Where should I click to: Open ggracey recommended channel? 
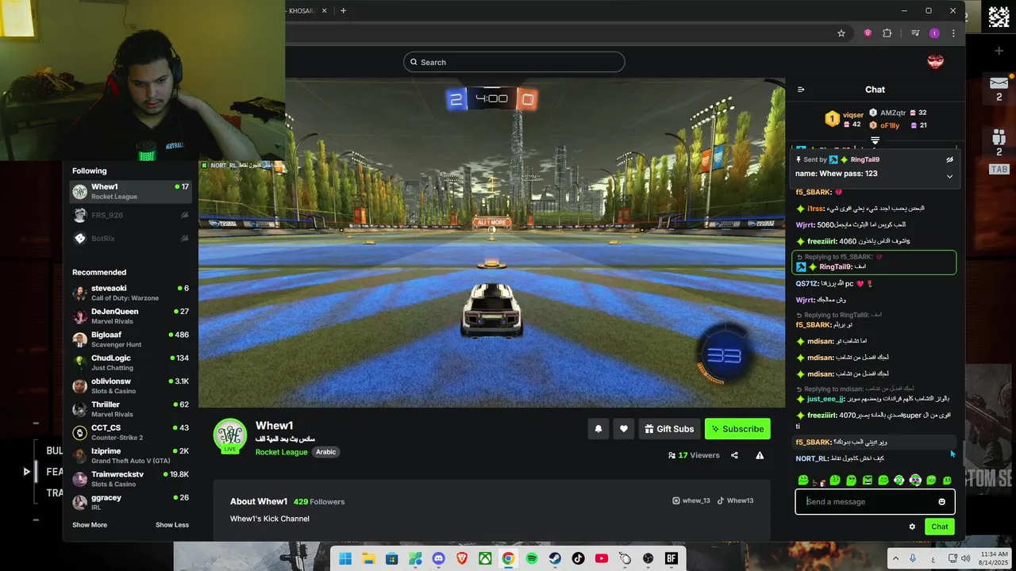(131, 502)
